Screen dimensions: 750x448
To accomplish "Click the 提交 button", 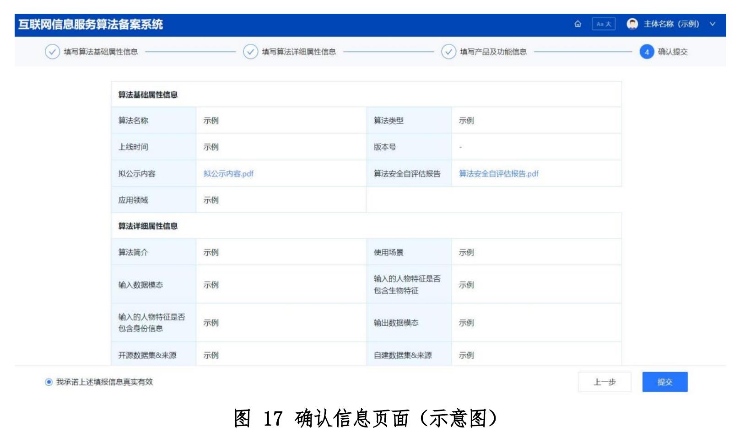I will click(665, 382).
